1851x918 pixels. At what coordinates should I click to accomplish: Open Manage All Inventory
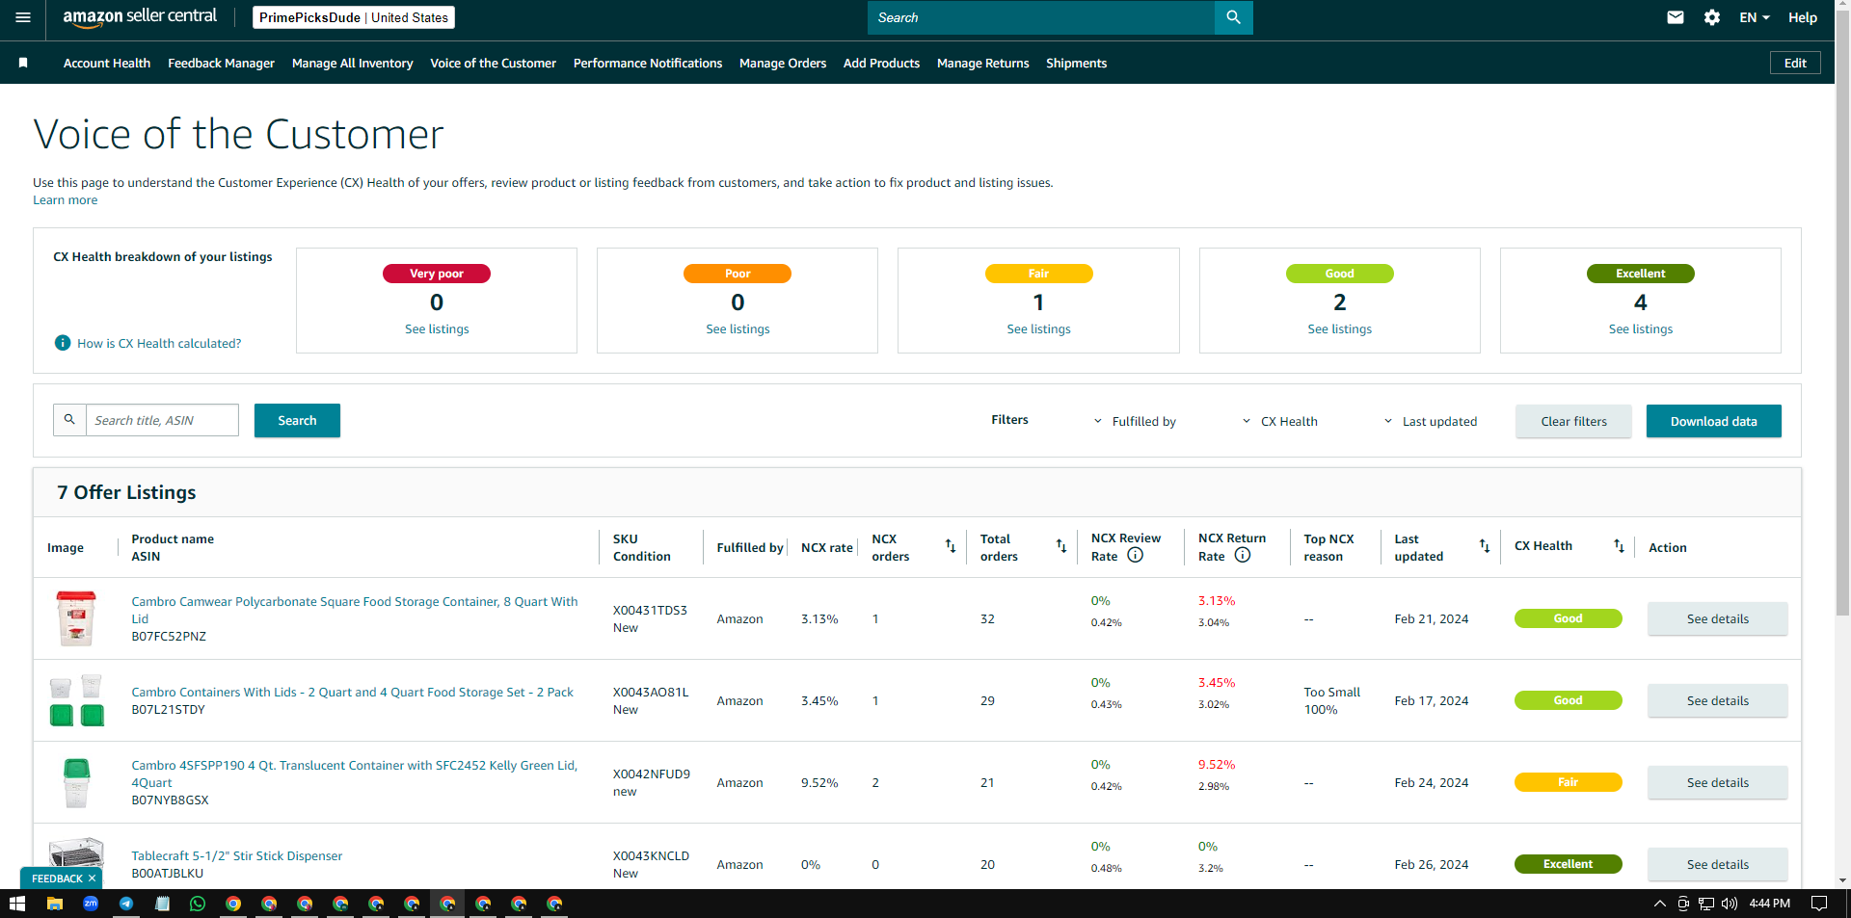[x=352, y=63]
